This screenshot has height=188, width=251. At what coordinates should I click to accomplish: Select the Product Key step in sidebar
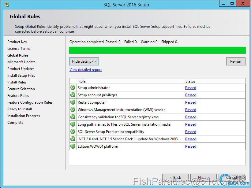point(17,42)
